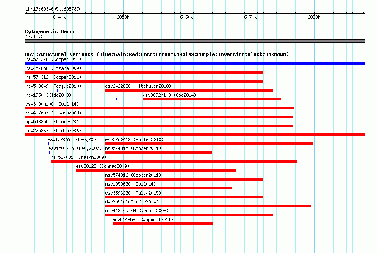Viewport: 377px width, 253px height.
Task: Select esv3693230 (Palta2015) label
Action: tap(133, 193)
